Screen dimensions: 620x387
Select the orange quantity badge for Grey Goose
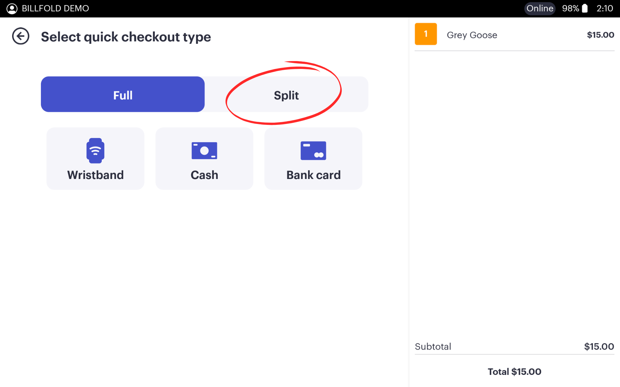(426, 34)
